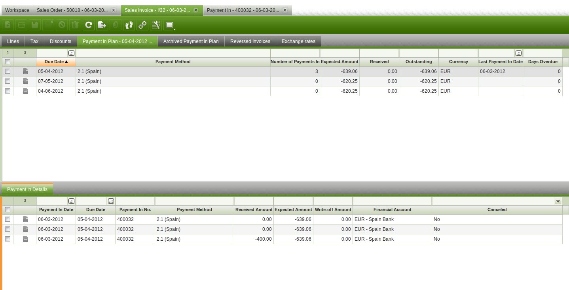569x290 pixels.
Task: Click the Export to spreadsheet icon
Action: (x=102, y=25)
